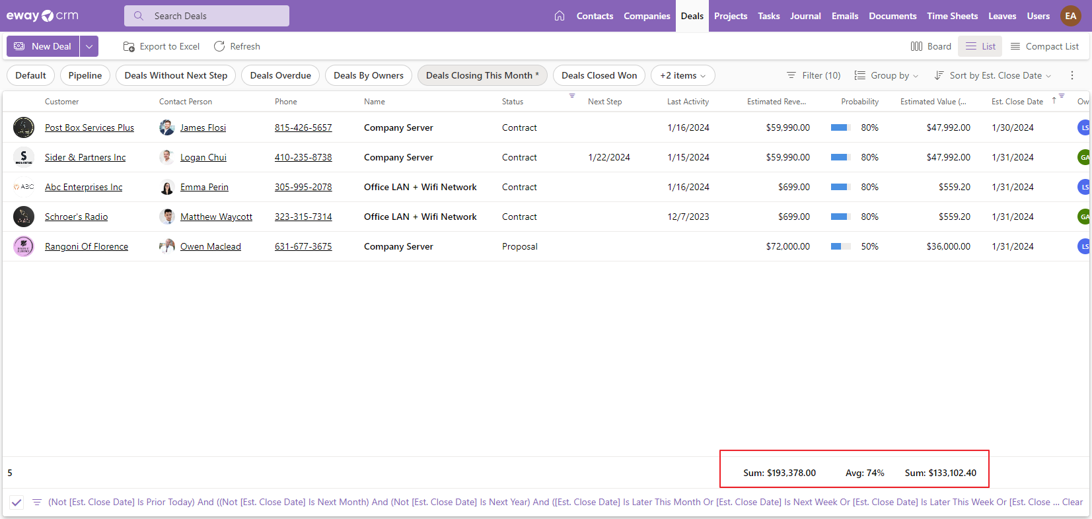Click Schroer's Radio company logo

click(x=24, y=217)
